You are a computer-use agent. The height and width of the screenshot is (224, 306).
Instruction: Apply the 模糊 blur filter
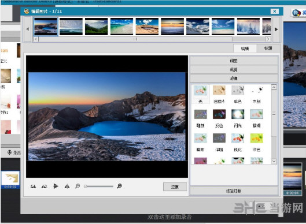[x=257, y=118]
